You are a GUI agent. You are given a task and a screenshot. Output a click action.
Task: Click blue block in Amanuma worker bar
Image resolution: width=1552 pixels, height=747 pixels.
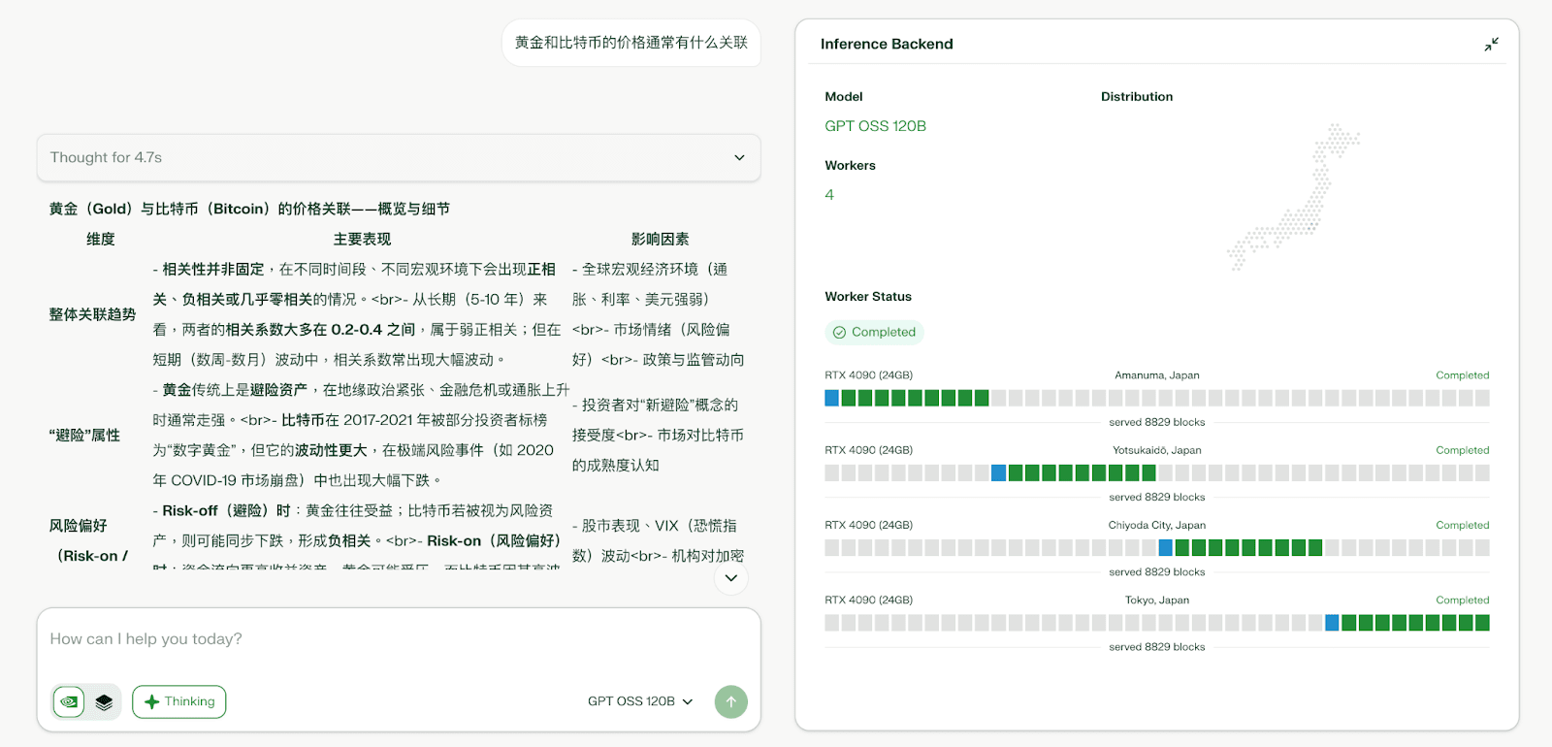tap(831, 398)
